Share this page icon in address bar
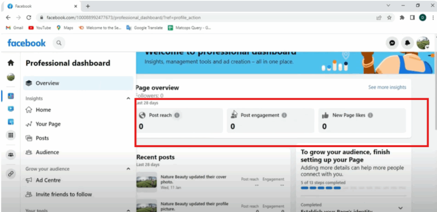 379,17
